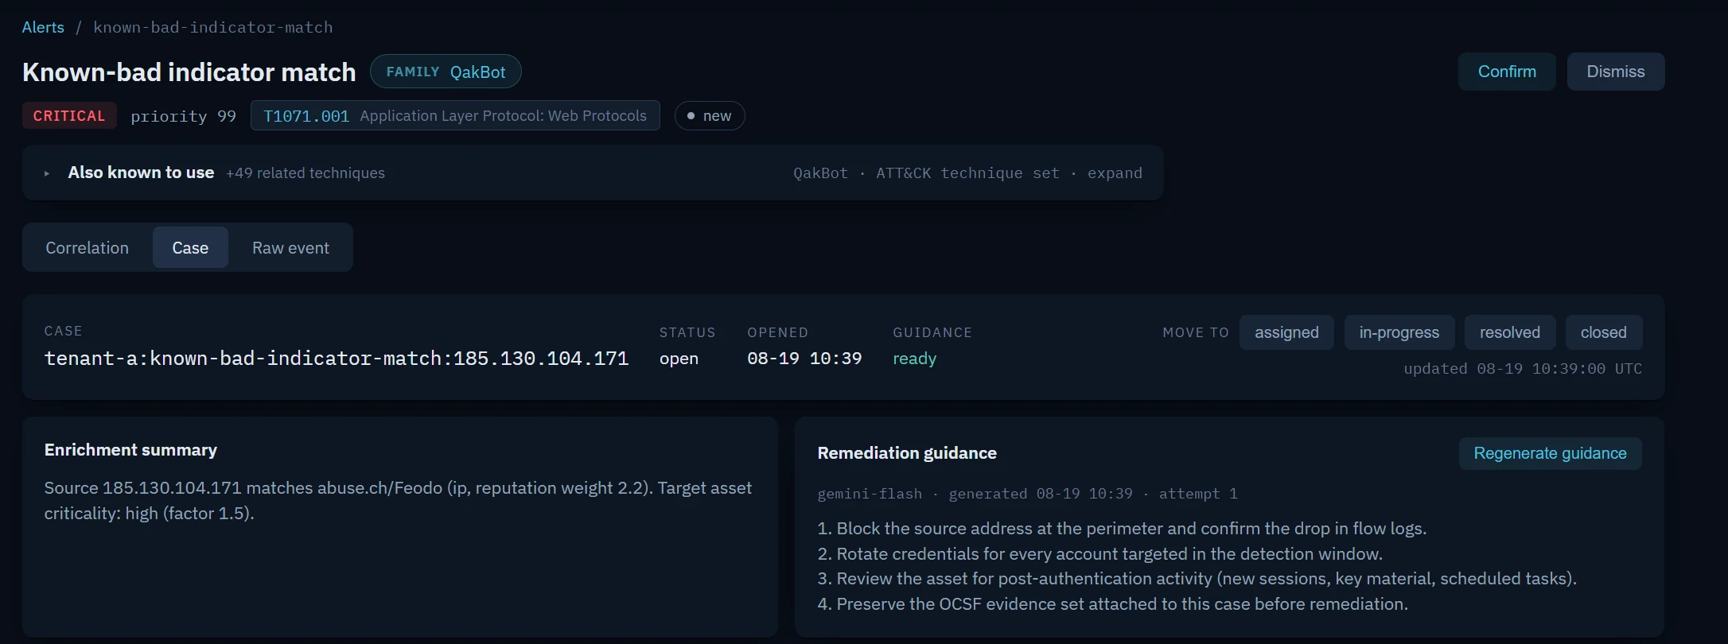Click guidance step 2 about rotating credentials

coord(1099,554)
